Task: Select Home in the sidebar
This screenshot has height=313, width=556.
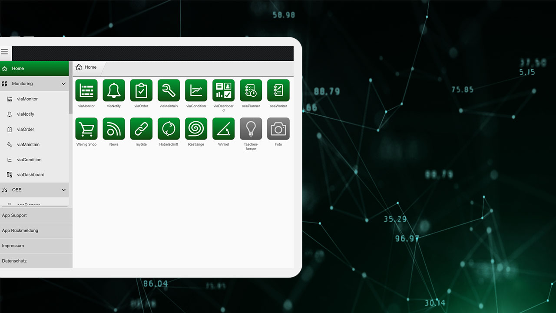Action: tap(34, 69)
